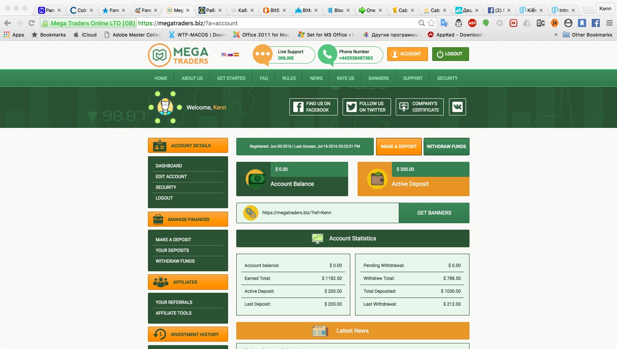Click ACCOUNT DETAILS section header
This screenshot has width=617, height=349.
tap(188, 146)
